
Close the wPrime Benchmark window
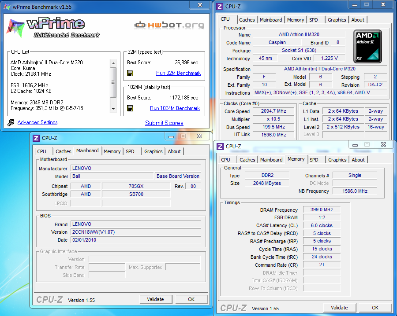pos(200,5)
